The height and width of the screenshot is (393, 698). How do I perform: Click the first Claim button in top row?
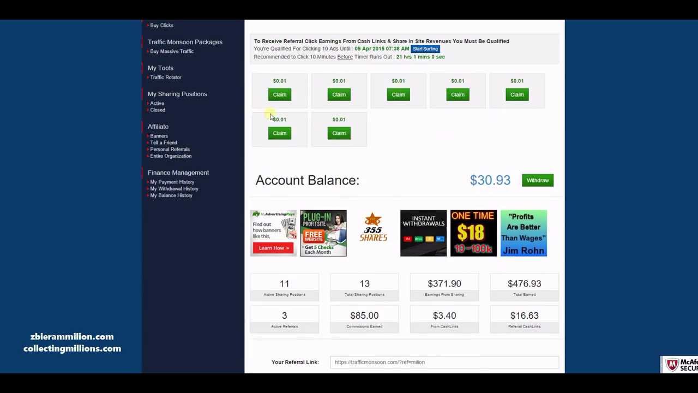279,95
